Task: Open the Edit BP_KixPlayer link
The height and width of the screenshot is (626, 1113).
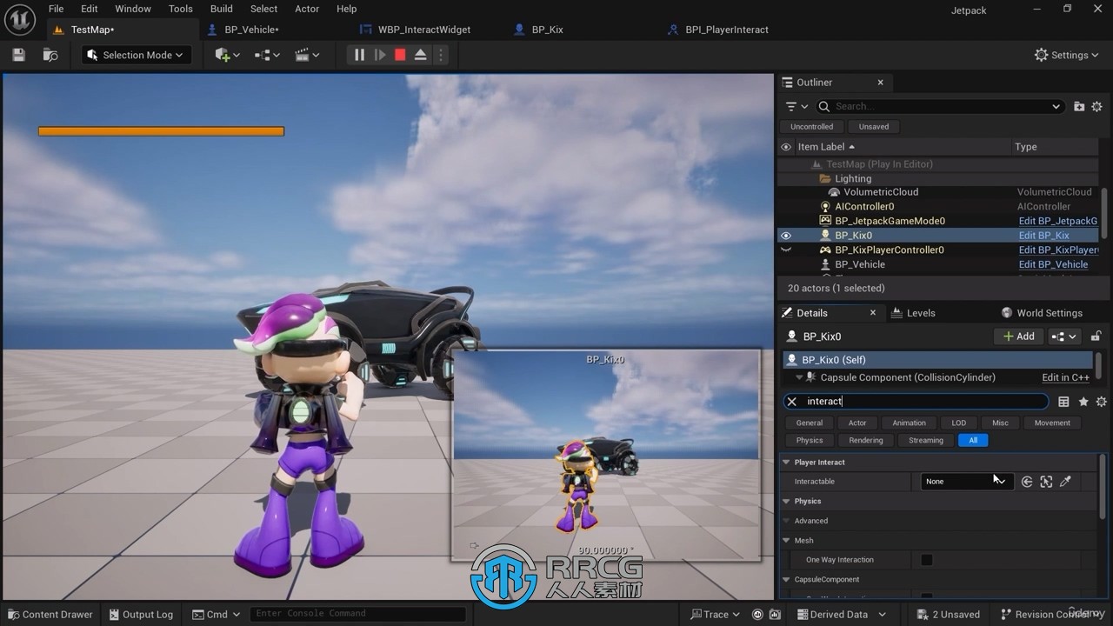Action: coord(1058,250)
